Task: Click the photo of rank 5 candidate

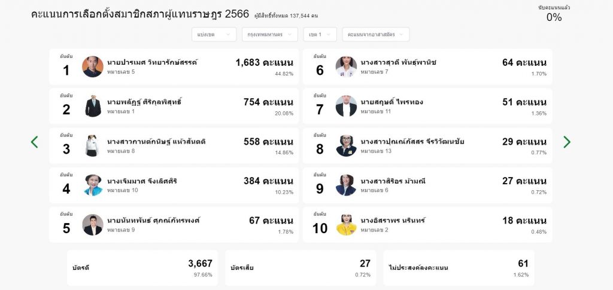Action: [x=93, y=225]
